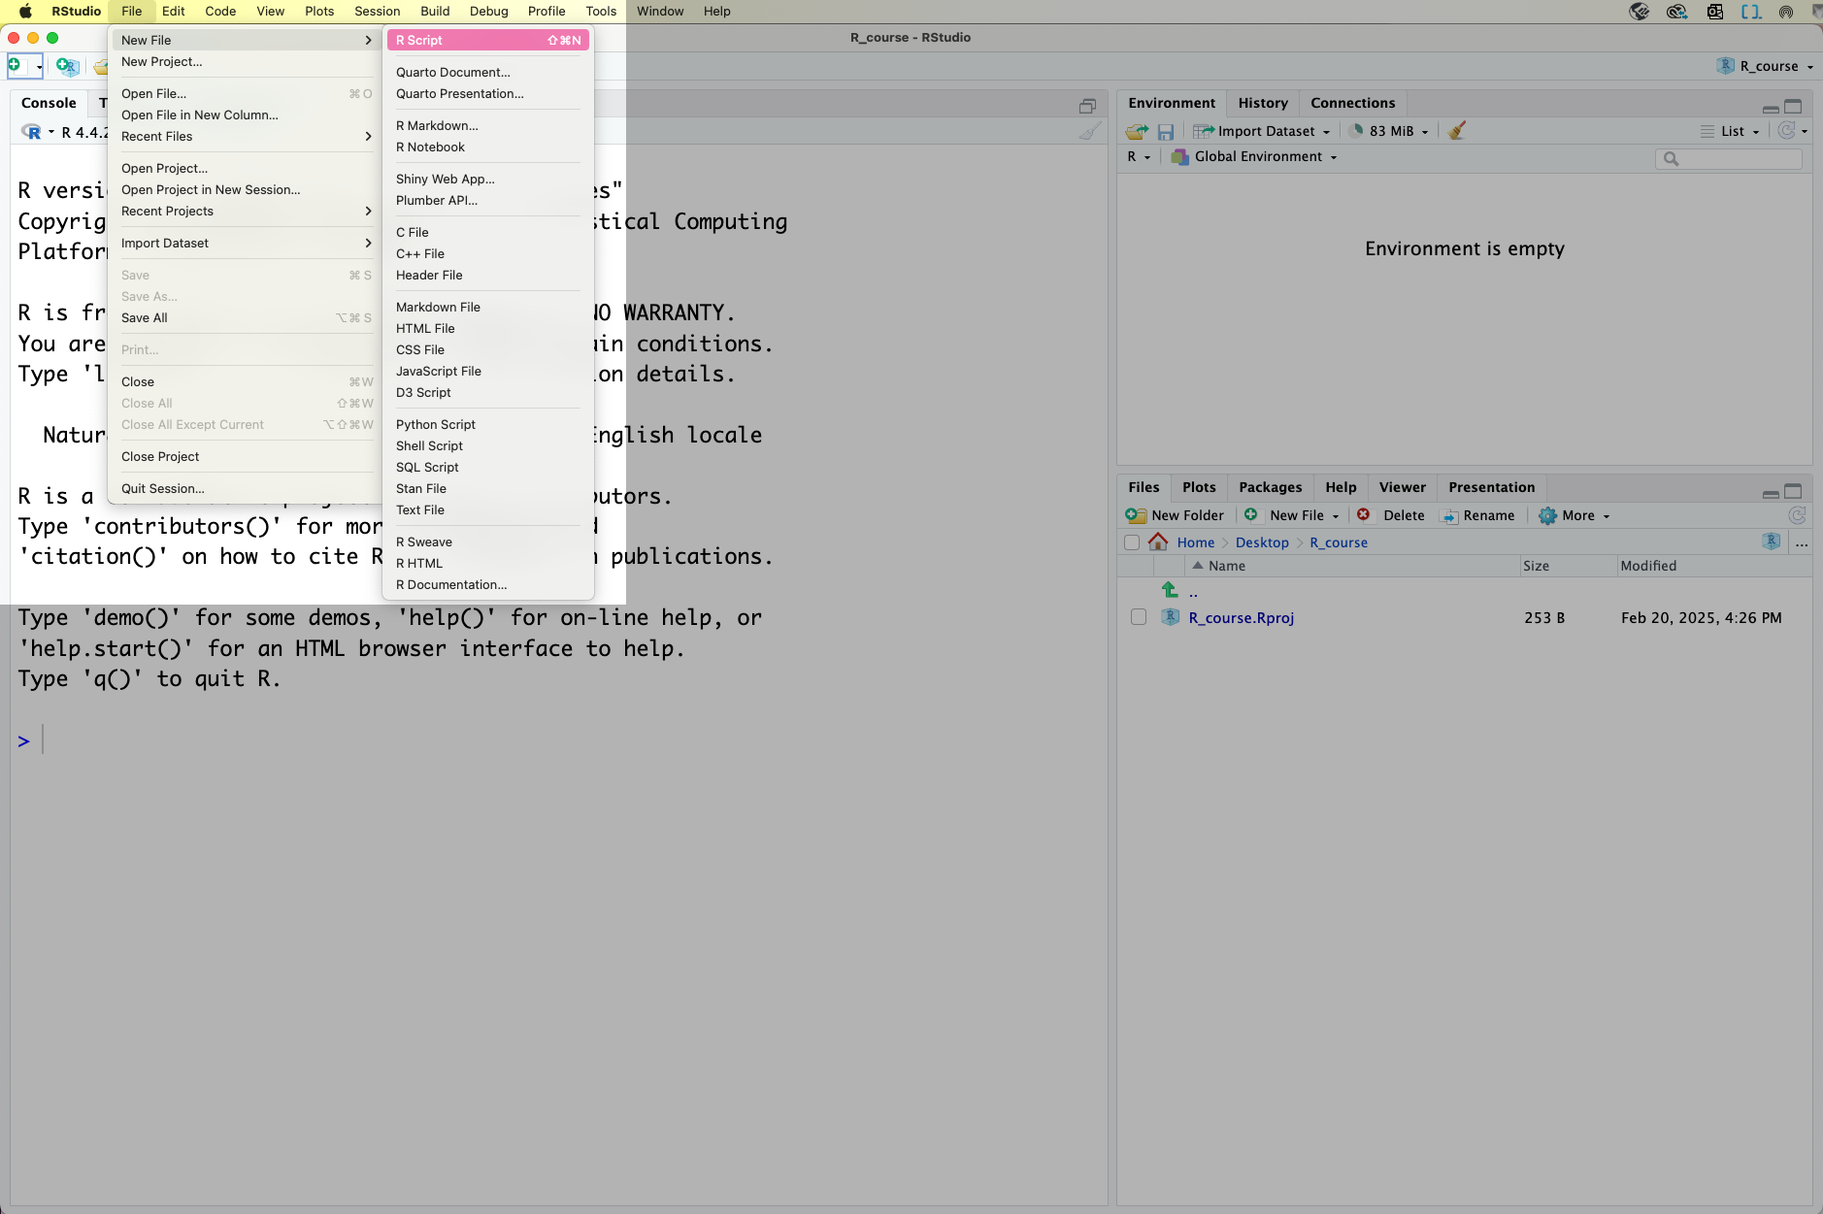
Task: Click the refresh environment icon
Action: [x=1786, y=130]
